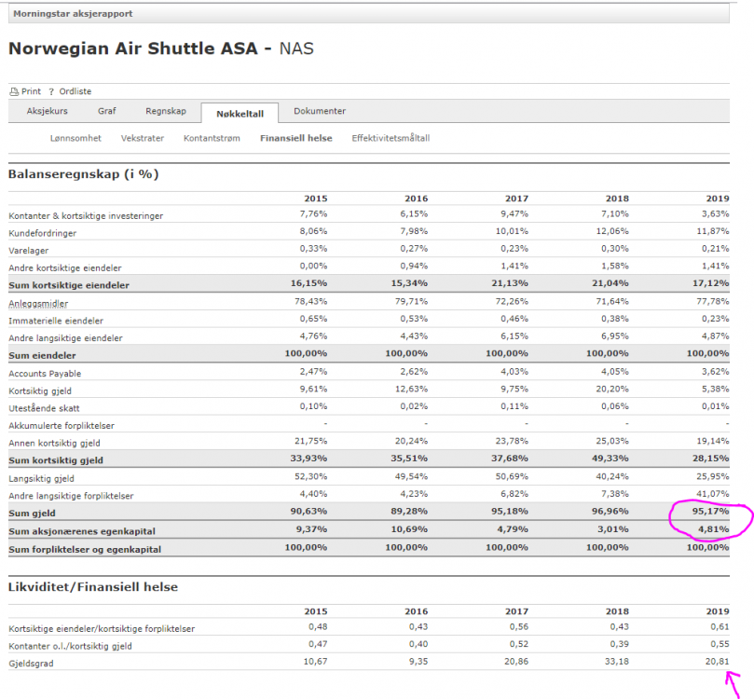Click the 0,61 current ratio value for 2019
754x699 pixels.
720,627
